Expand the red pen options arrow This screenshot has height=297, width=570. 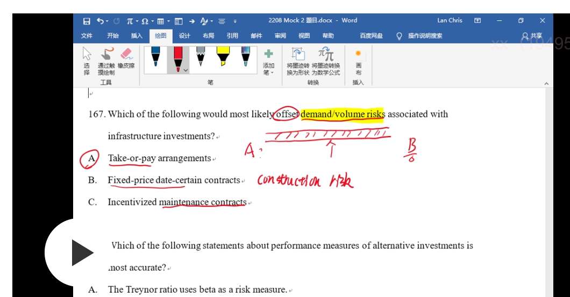[186, 70]
